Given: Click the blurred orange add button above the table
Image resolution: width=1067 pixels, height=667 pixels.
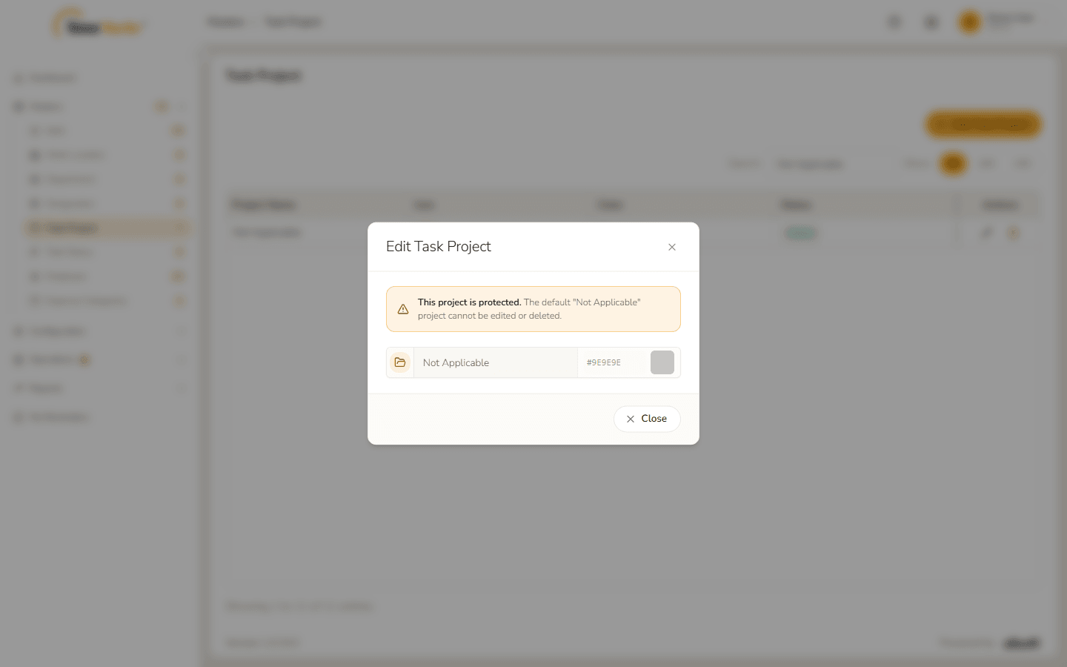Looking at the screenshot, I should pos(983,125).
